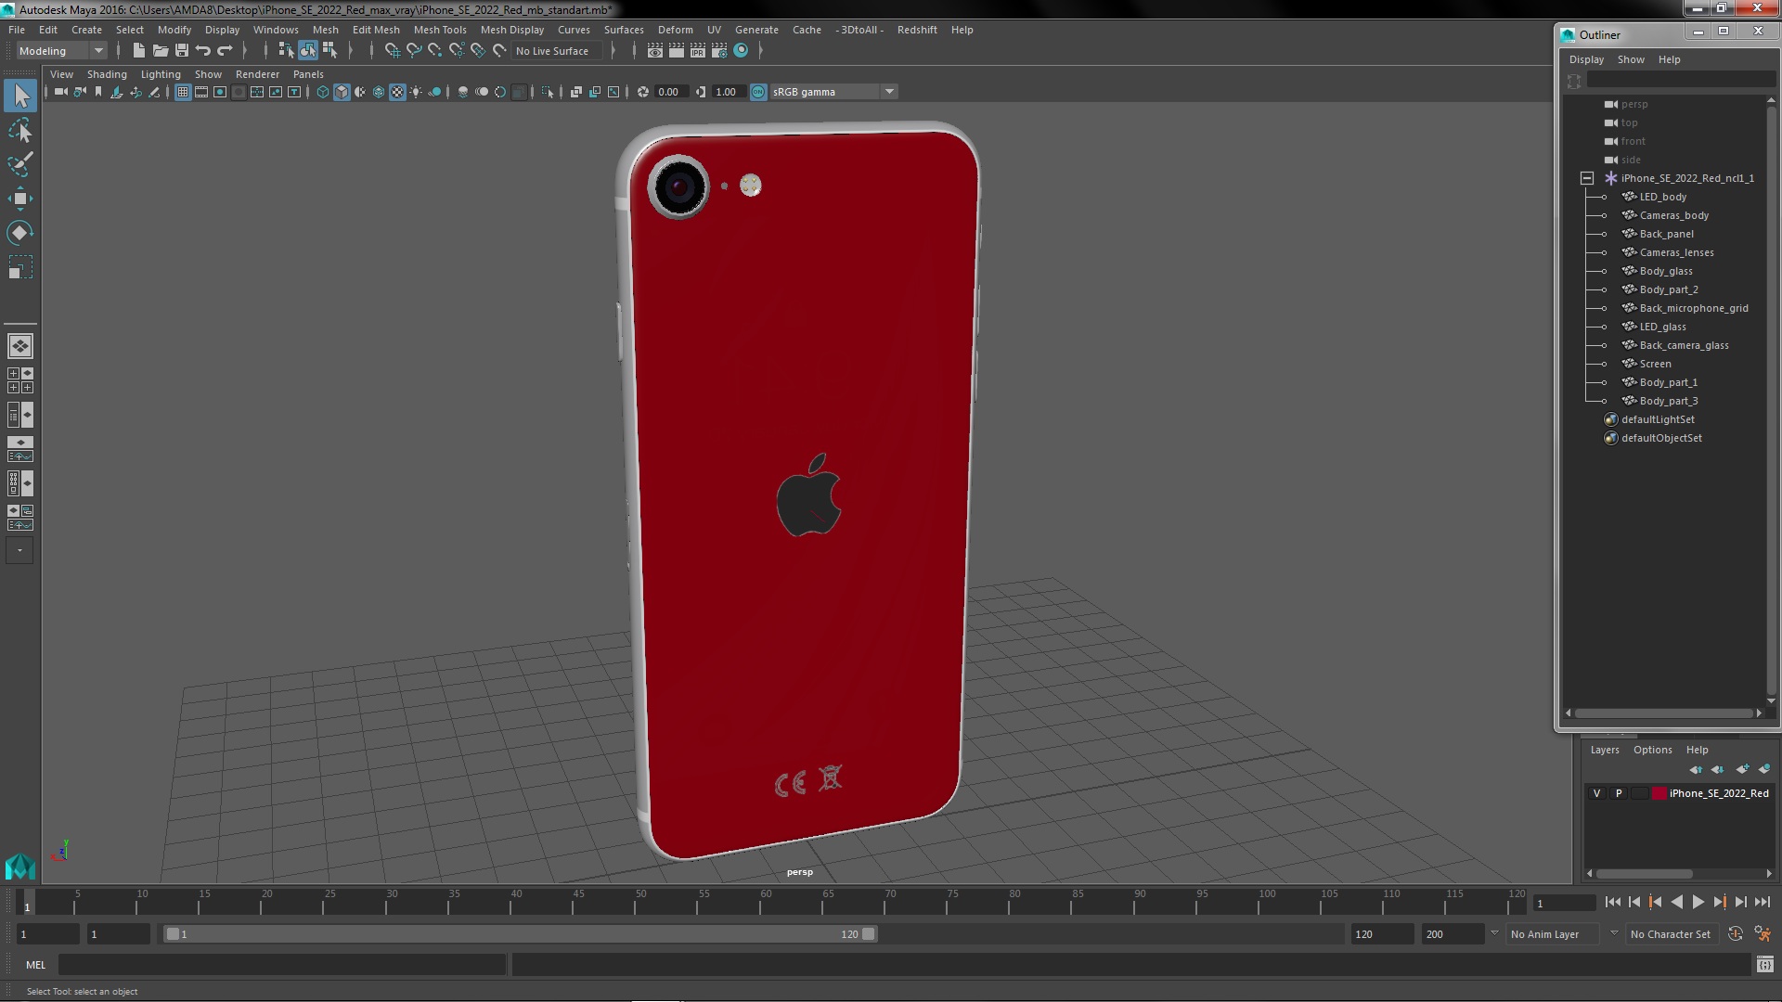Image resolution: width=1782 pixels, height=1002 pixels.
Task: Open the Layers menu in layer editor
Action: point(1604,750)
